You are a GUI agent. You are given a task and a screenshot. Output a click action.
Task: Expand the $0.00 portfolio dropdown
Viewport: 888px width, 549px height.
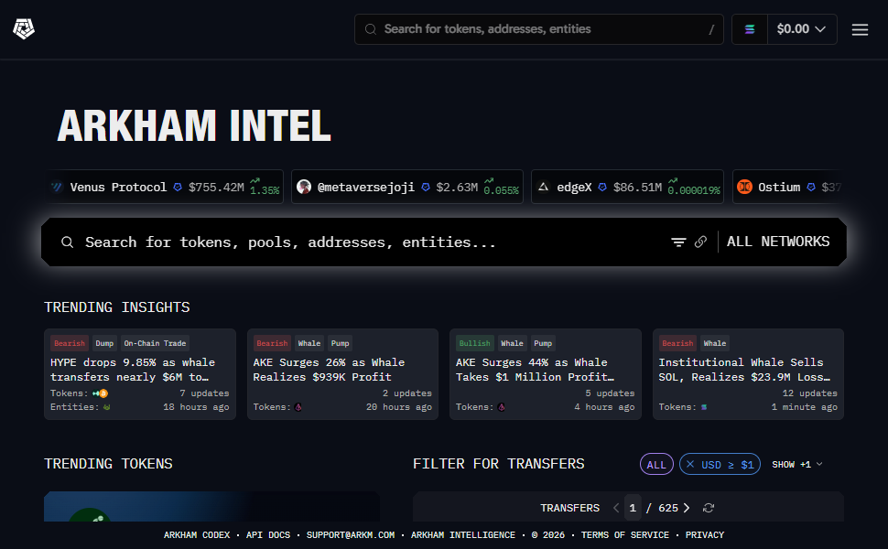[x=801, y=29]
